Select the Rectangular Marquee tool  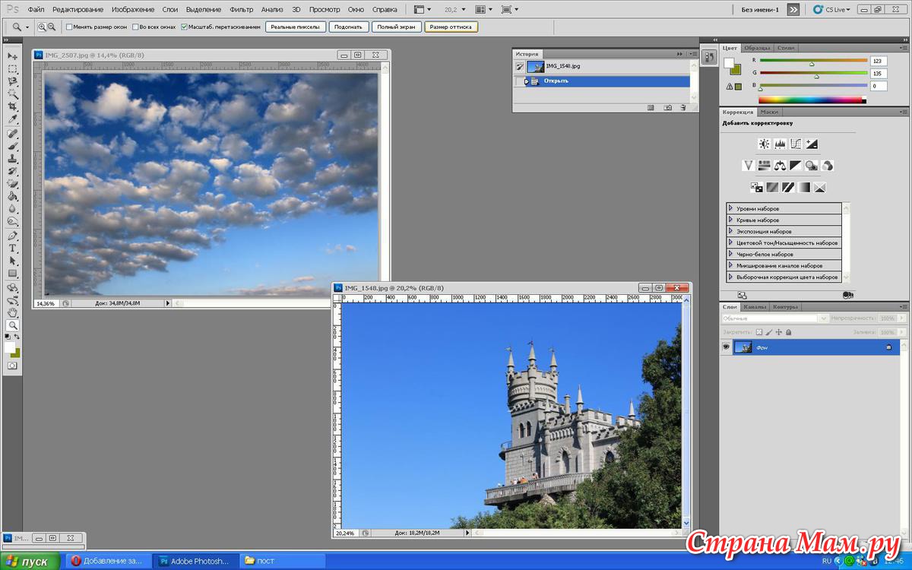pyautogui.click(x=12, y=69)
